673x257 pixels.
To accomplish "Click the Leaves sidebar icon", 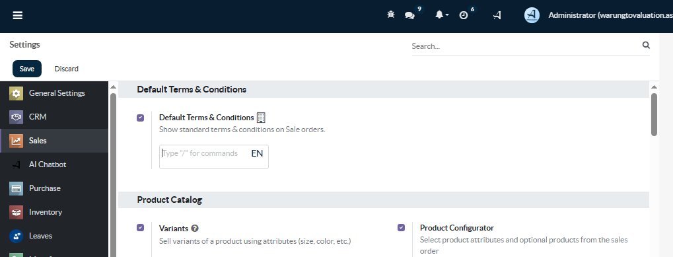I will 16,236.
